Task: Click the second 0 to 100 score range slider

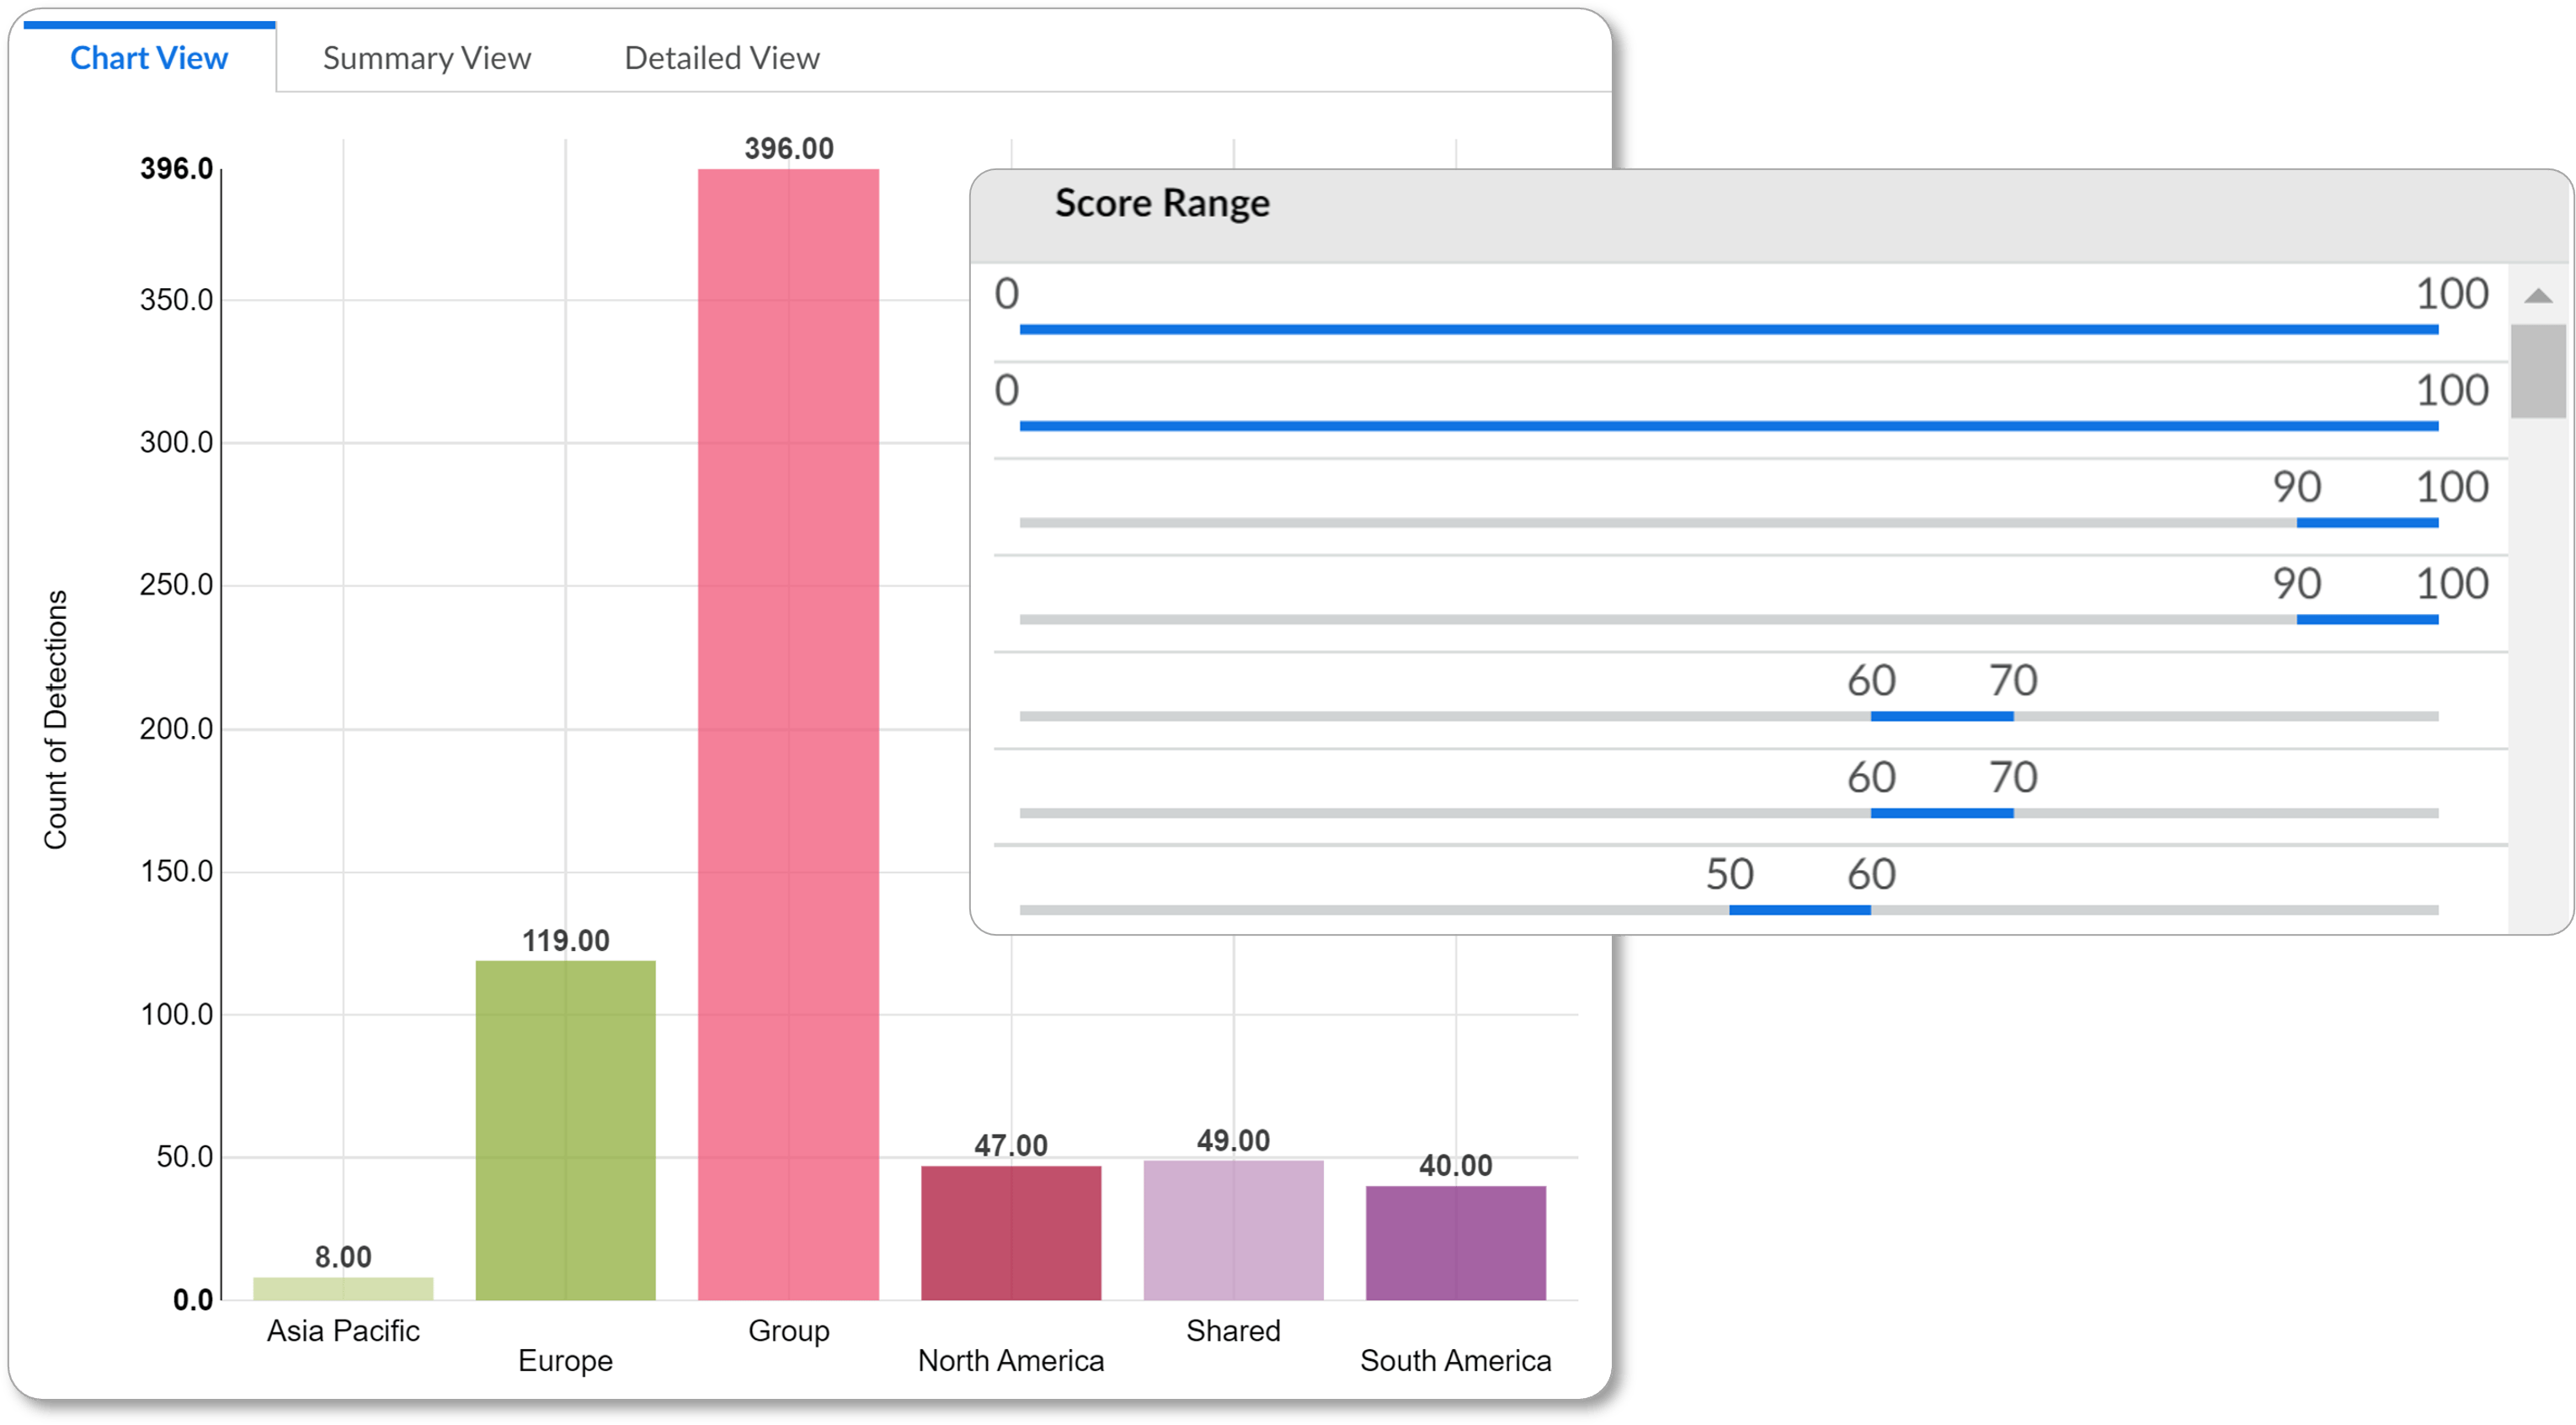Action: (x=1729, y=426)
